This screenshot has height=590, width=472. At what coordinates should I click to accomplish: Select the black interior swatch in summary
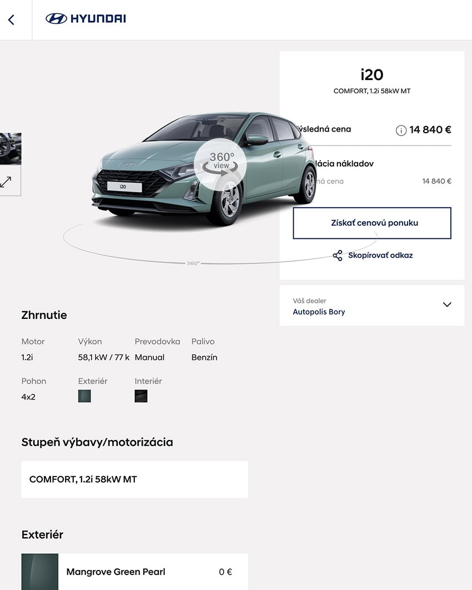point(141,396)
